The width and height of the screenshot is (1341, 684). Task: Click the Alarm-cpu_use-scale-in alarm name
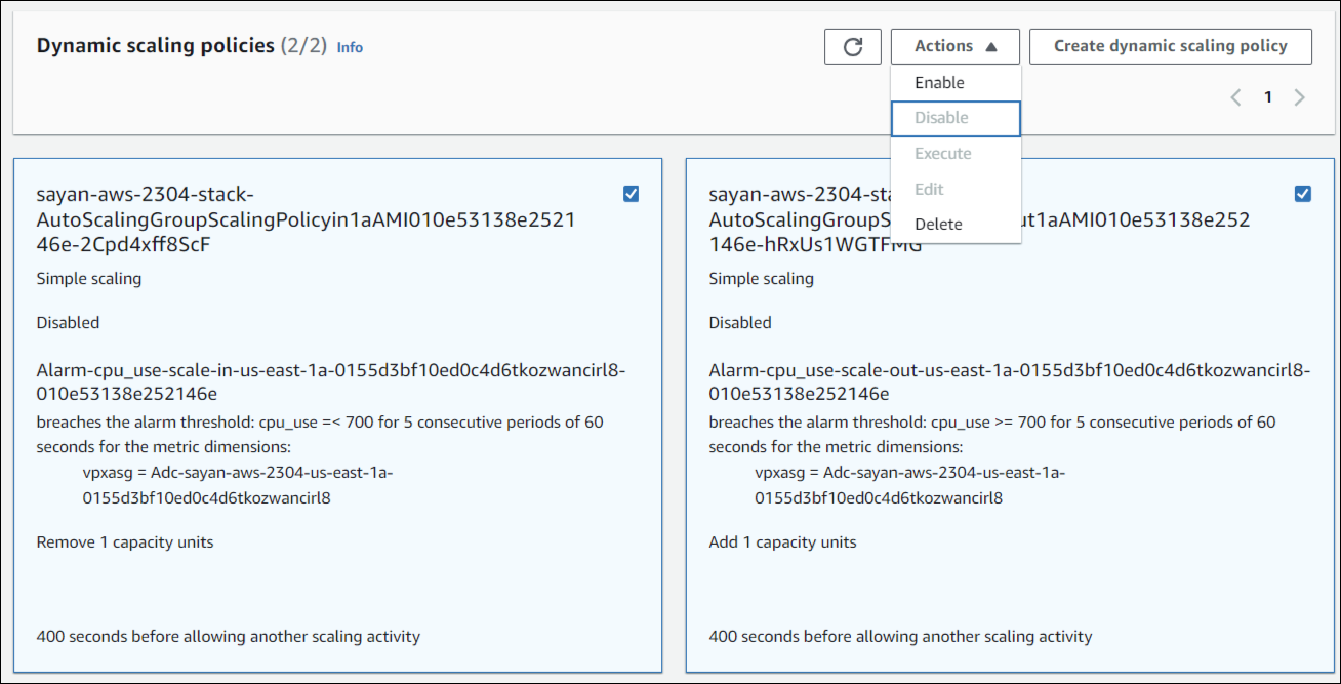pyautogui.click(x=331, y=381)
